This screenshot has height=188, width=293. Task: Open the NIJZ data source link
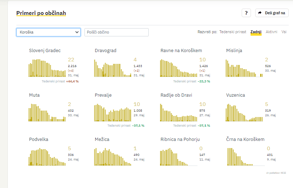[x=283, y=173]
